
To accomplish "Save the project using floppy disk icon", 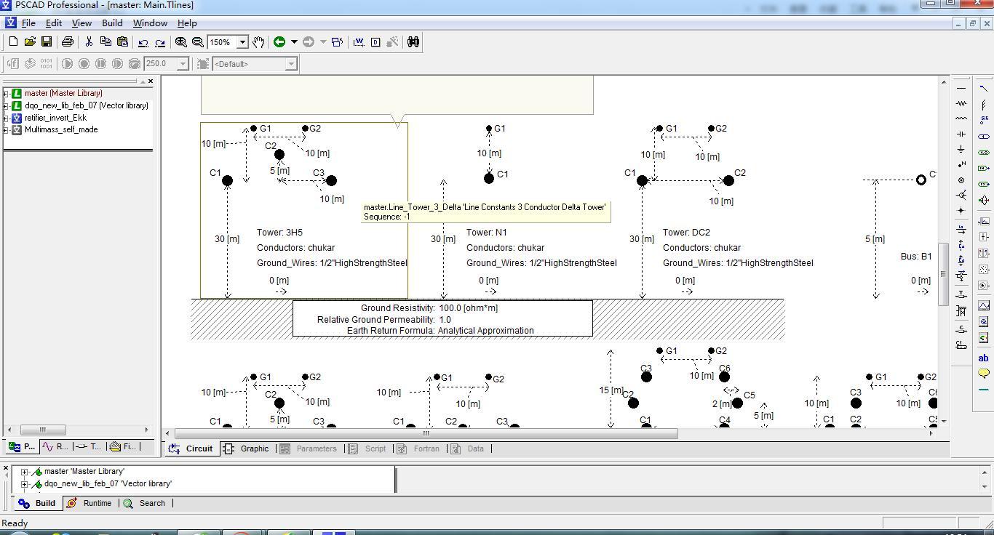I will (46, 42).
